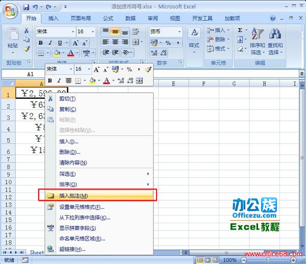Choose 复制(C) in context menu
The height and width of the screenshot is (264, 306).
pos(99,109)
